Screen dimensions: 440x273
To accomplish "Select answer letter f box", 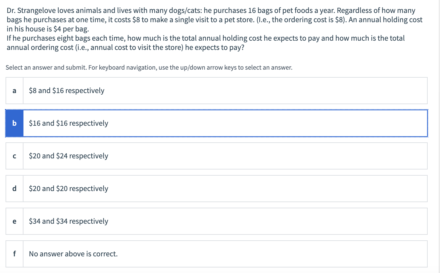I will pos(15,254).
